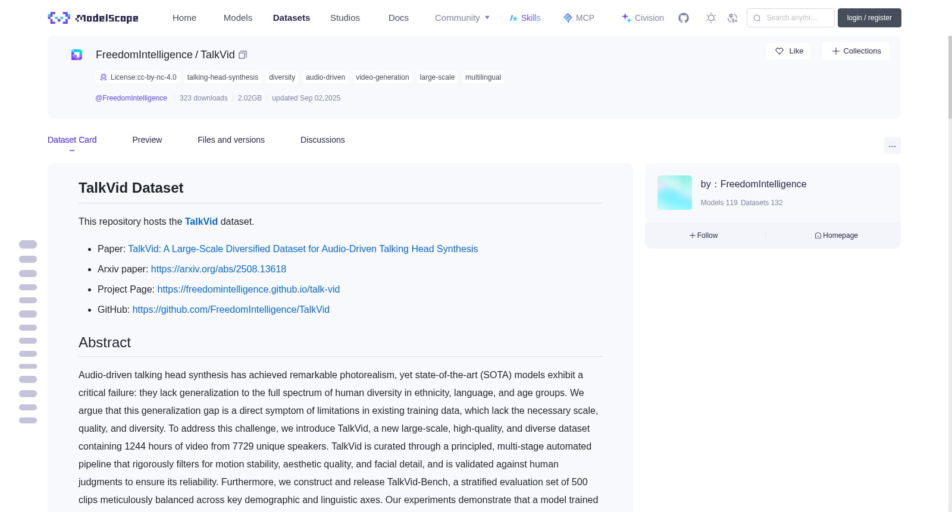Open the Files and versions tab
952x512 pixels.
(231, 140)
